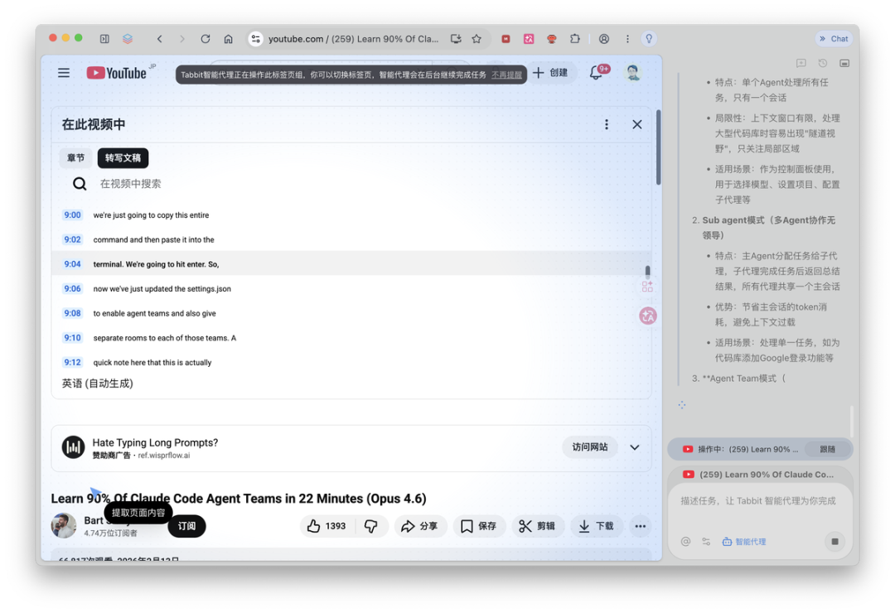Click the transcript list scrollbar thumb
The width and height of the screenshot is (895, 613).
pos(647,271)
